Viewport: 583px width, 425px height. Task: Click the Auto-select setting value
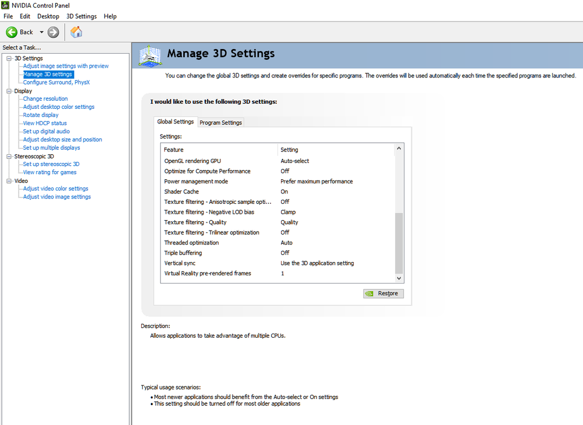tap(294, 161)
